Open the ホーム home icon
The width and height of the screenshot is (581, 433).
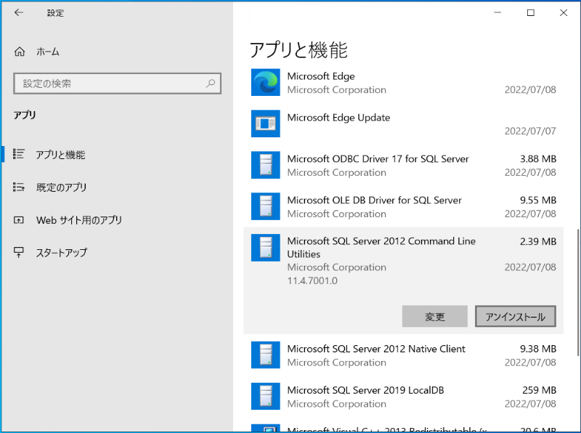(20, 52)
